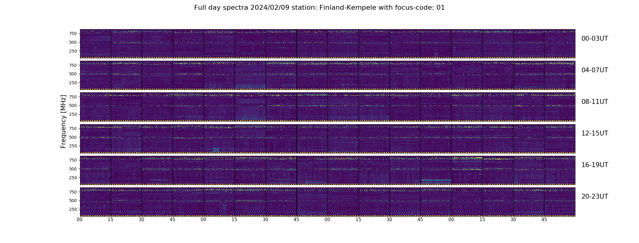
Task: Select the "08-11UT" row label
Action: click(595, 102)
